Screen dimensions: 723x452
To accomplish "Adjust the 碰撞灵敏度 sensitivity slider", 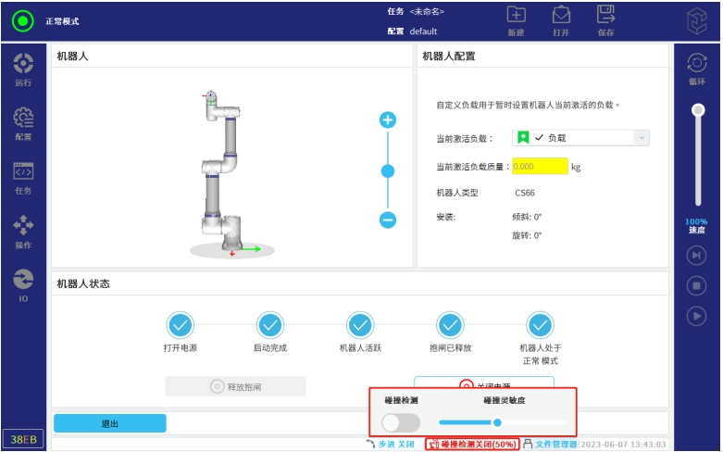I will click(x=498, y=422).
